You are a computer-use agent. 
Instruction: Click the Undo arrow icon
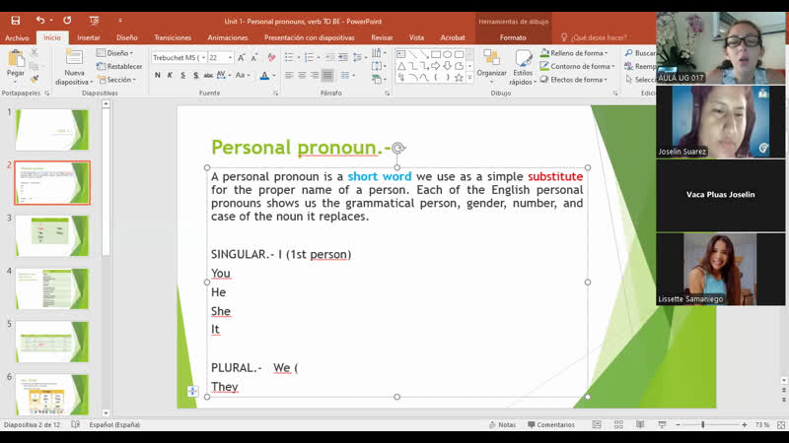tap(39, 20)
